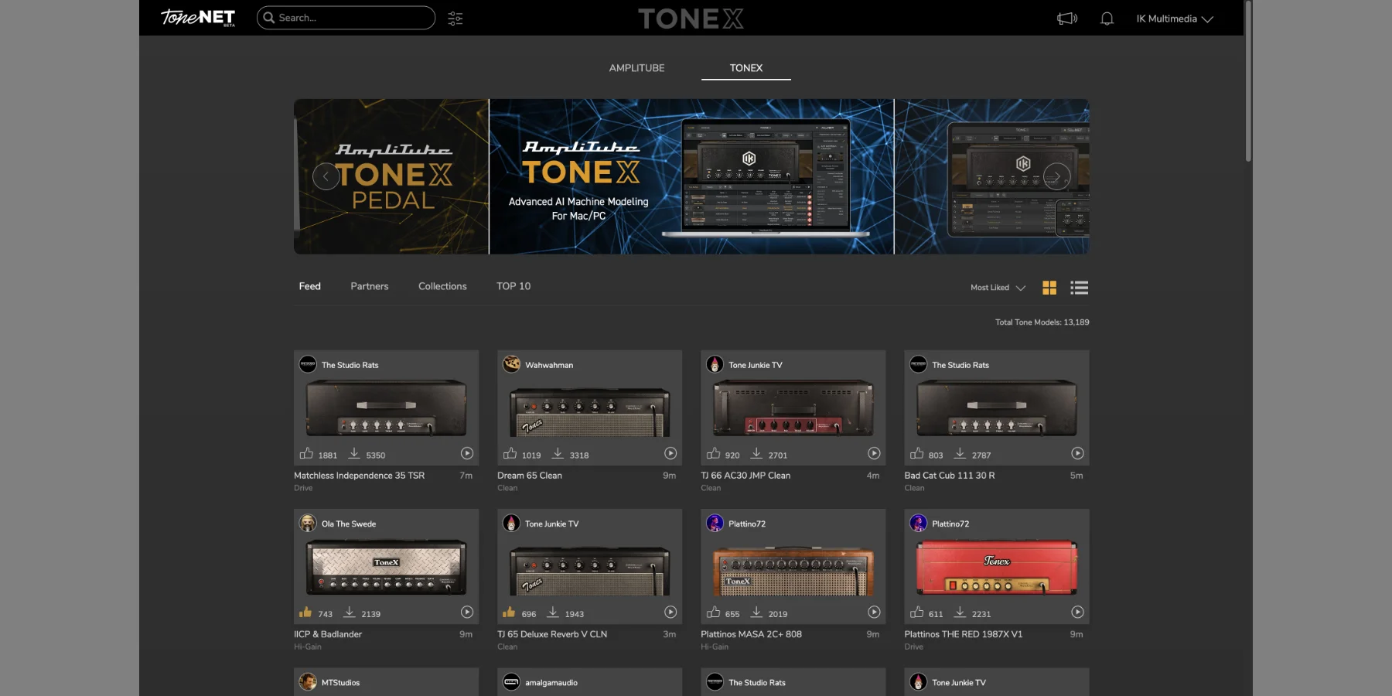
Task: Toggle like on Plattinos THE RED 1987X V1
Action: pyautogui.click(x=916, y=612)
